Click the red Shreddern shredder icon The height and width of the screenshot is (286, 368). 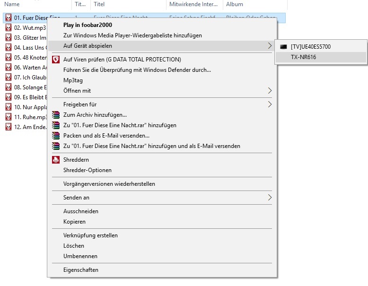click(x=56, y=160)
